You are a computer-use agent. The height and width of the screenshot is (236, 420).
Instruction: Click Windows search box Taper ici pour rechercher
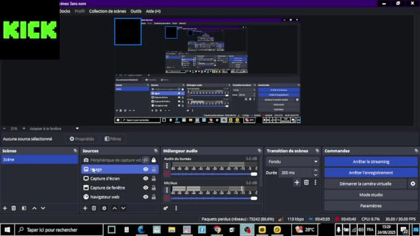tap(59, 230)
